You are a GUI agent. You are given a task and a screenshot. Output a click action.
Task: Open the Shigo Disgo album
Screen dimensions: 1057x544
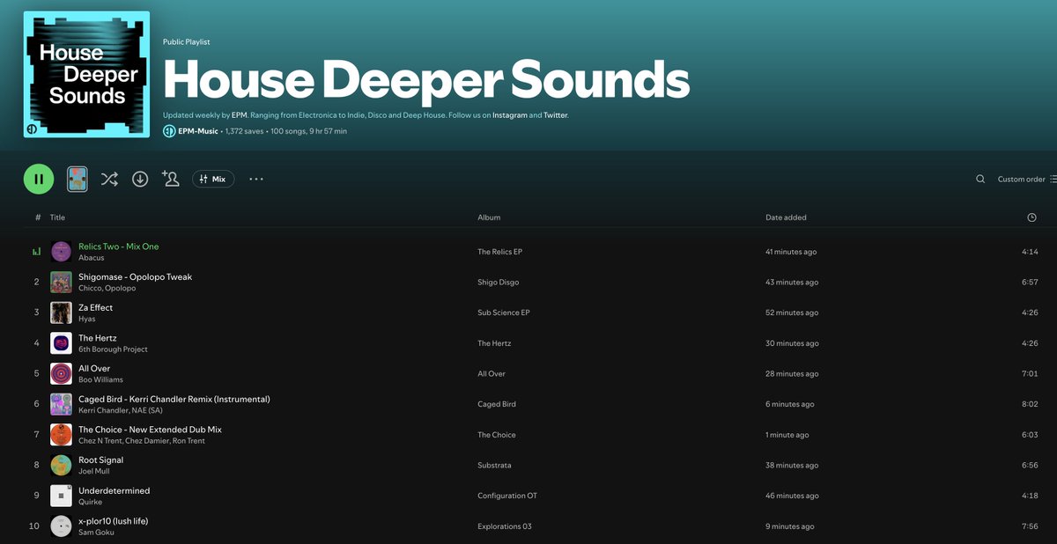click(499, 283)
